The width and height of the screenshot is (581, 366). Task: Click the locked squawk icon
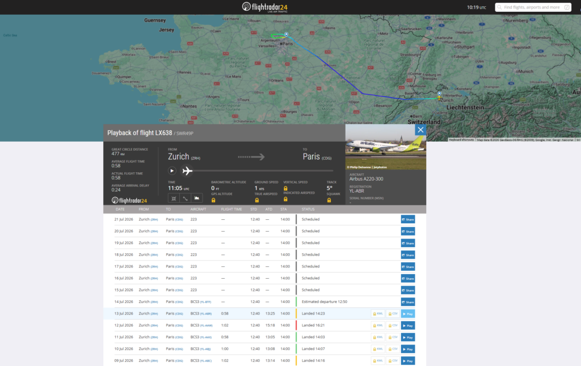click(x=329, y=200)
